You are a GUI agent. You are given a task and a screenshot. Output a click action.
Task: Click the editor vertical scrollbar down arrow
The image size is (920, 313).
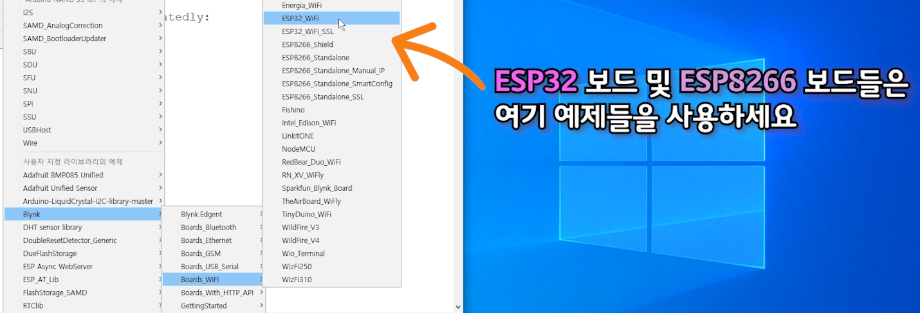[x=458, y=308]
